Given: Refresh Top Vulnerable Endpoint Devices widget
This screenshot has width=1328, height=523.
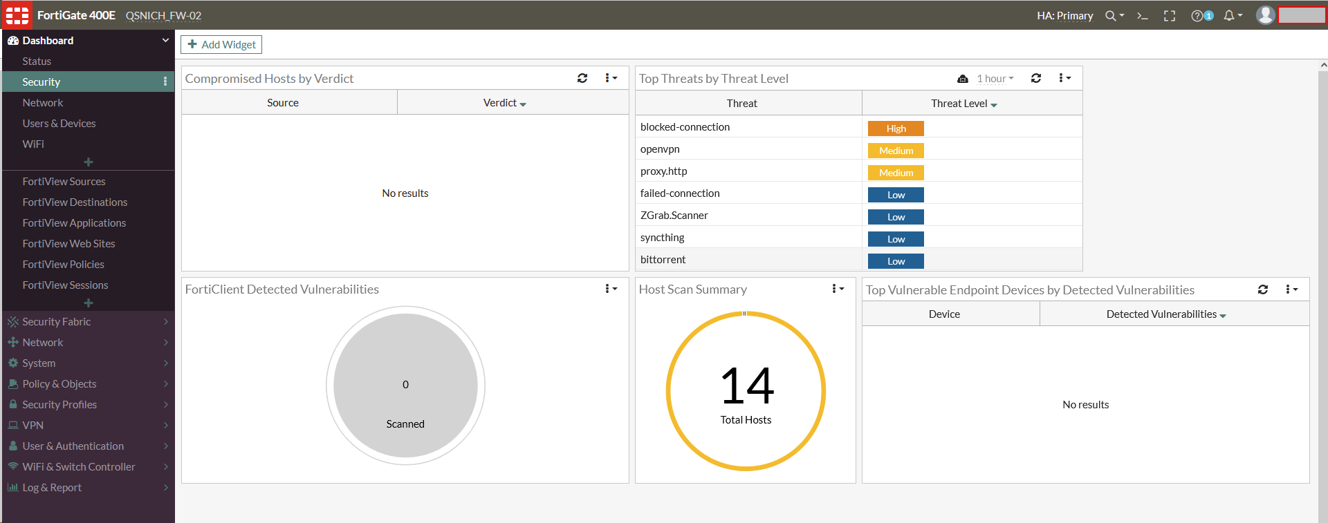Looking at the screenshot, I should [x=1263, y=290].
